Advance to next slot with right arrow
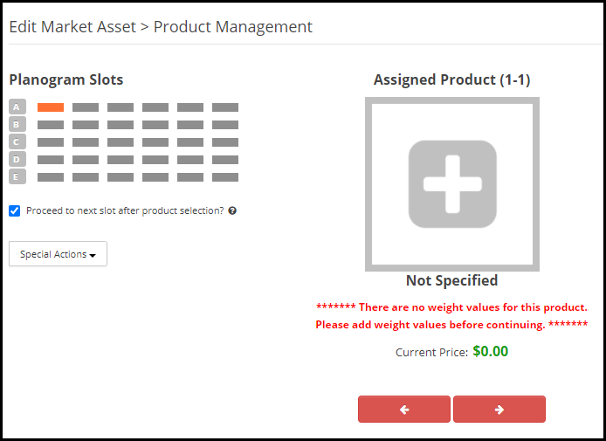 (x=499, y=409)
